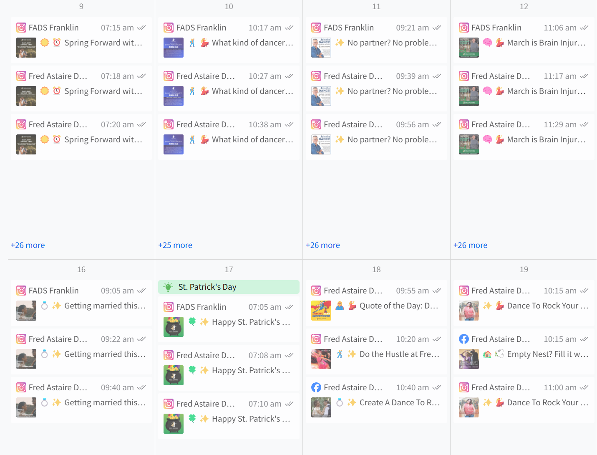Click pot of gold thumbnail on 07:10 am post
The height and width of the screenshot is (455, 597).
tap(174, 424)
